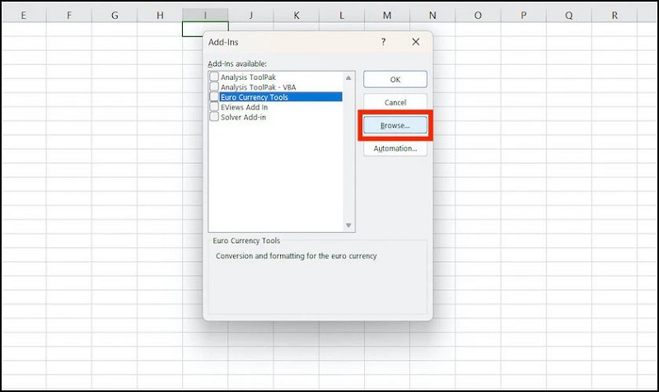Click the add-ins list scroll down arrow
659x392 pixels.
348,225
